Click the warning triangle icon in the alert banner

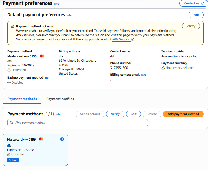(x=13, y=26)
